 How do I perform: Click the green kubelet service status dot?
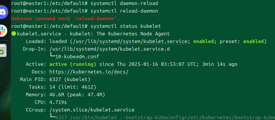pos(14,34)
